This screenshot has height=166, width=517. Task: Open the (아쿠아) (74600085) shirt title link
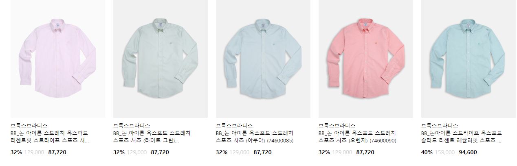coord(255,137)
